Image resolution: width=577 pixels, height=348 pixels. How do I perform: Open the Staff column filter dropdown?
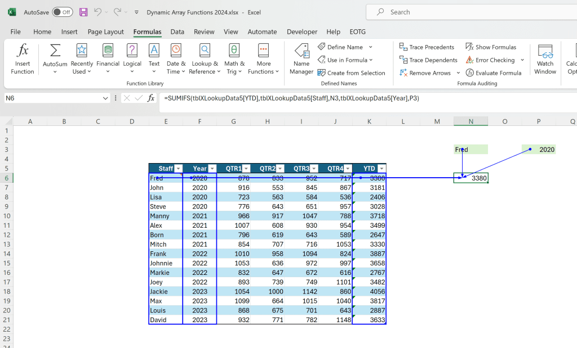point(178,169)
